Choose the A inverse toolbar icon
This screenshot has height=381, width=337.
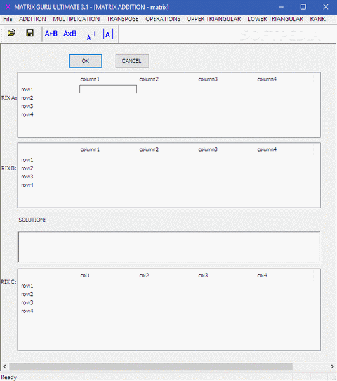pyautogui.click(x=91, y=36)
